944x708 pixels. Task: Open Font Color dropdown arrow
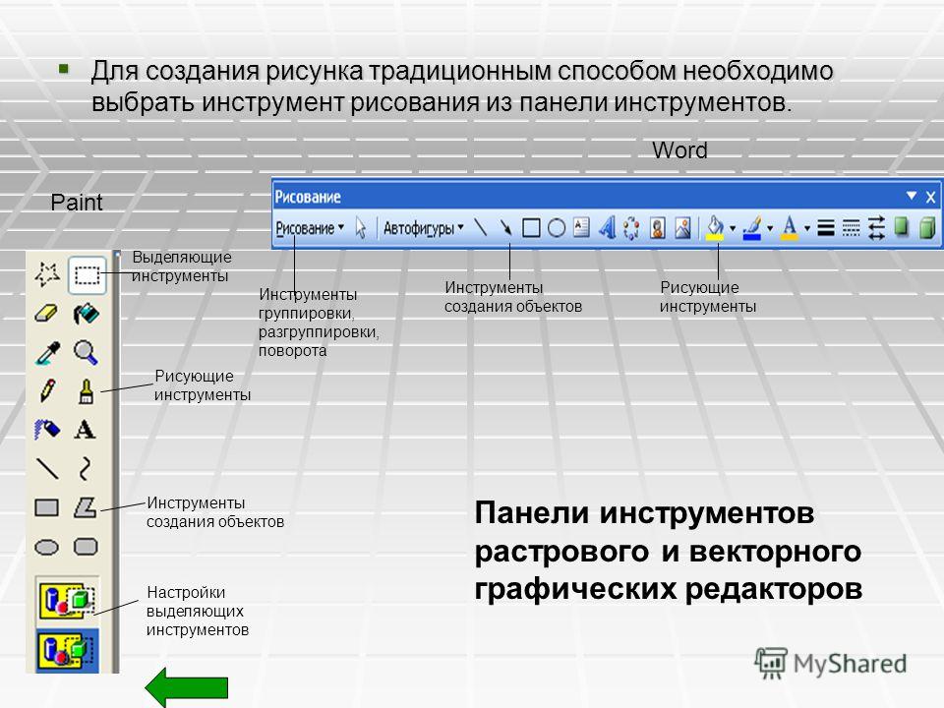(807, 228)
